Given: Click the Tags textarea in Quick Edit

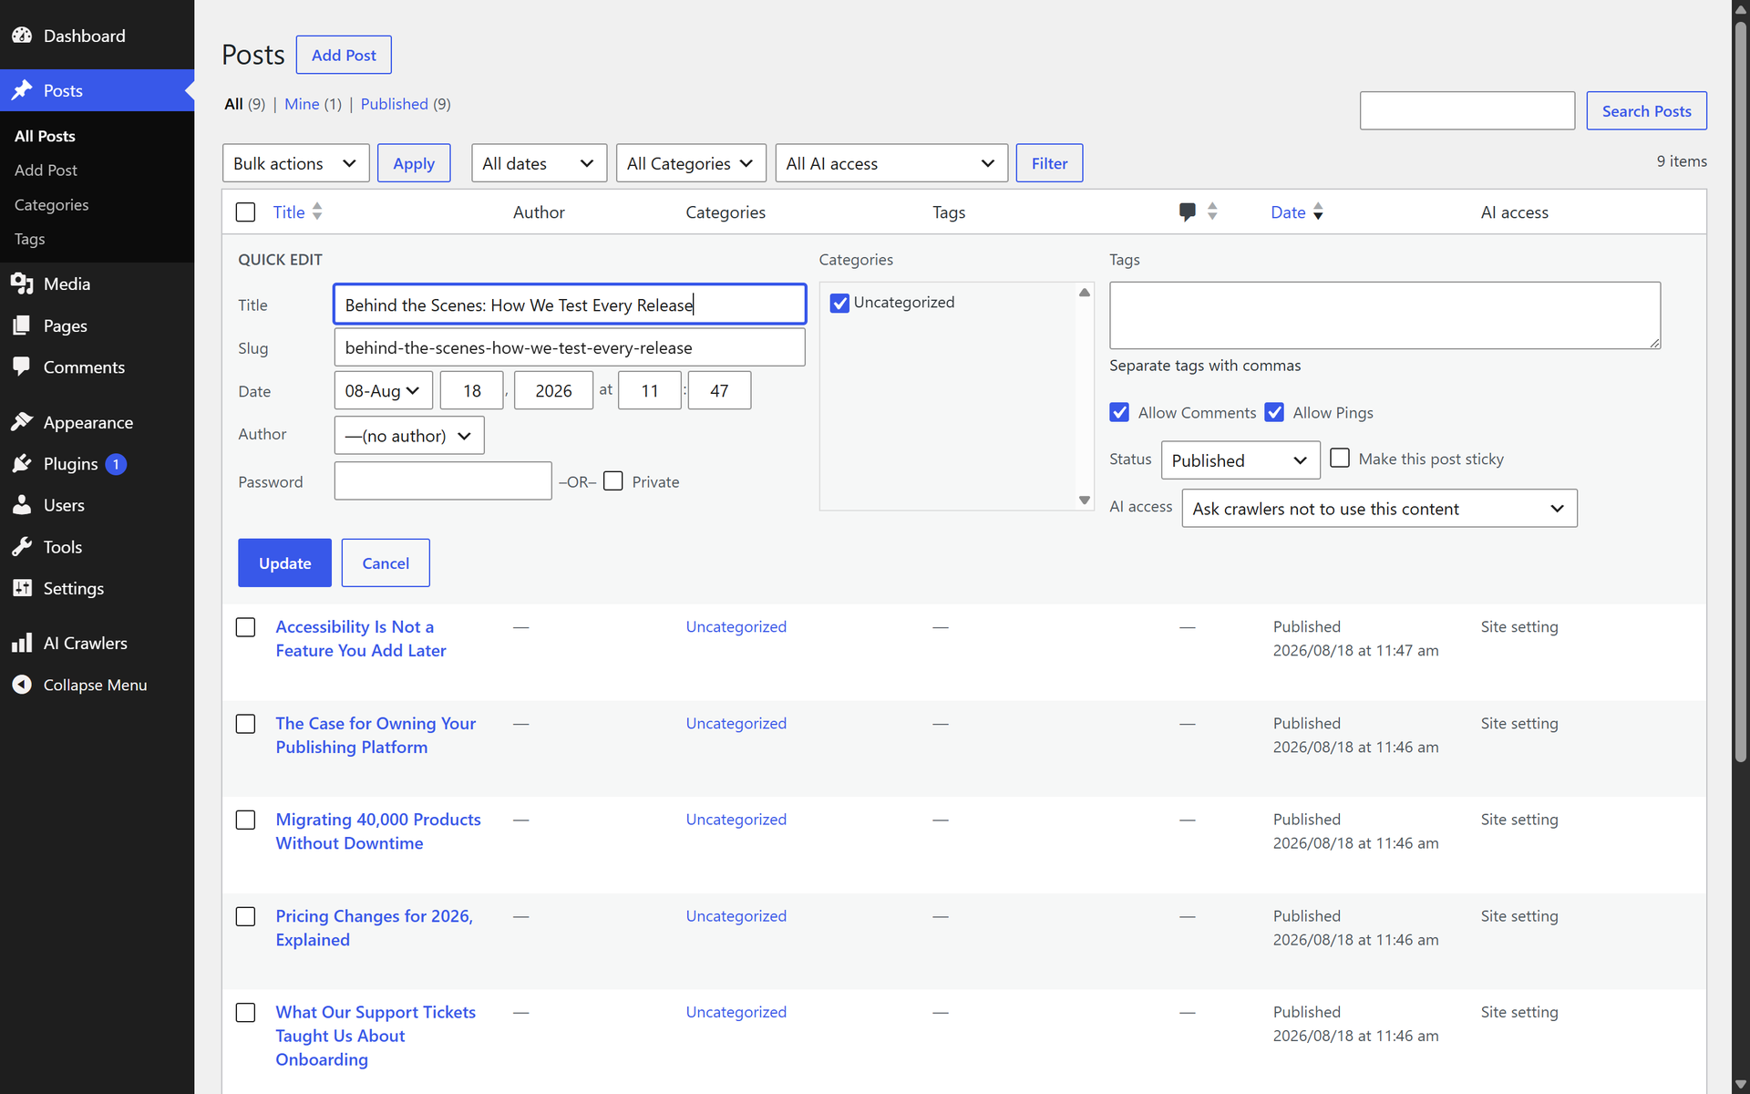Looking at the screenshot, I should tap(1385, 315).
